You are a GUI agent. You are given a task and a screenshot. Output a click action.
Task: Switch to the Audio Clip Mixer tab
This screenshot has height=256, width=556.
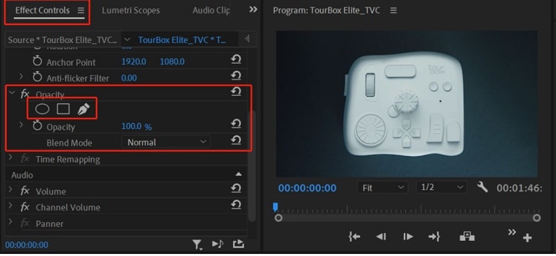211,10
